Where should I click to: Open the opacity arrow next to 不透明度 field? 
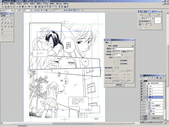pos(122,55)
